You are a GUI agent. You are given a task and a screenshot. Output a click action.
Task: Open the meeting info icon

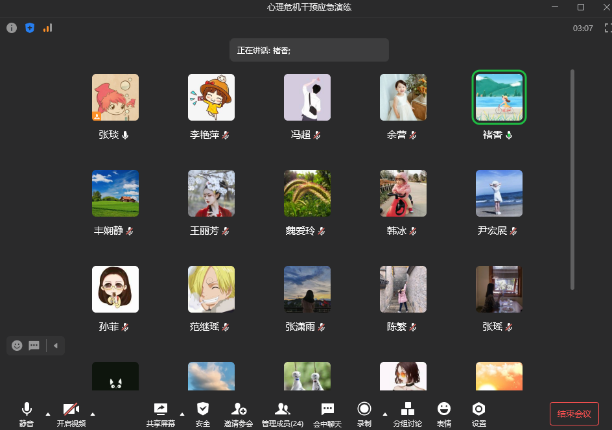pyautogui.click(x=12, y=28)
